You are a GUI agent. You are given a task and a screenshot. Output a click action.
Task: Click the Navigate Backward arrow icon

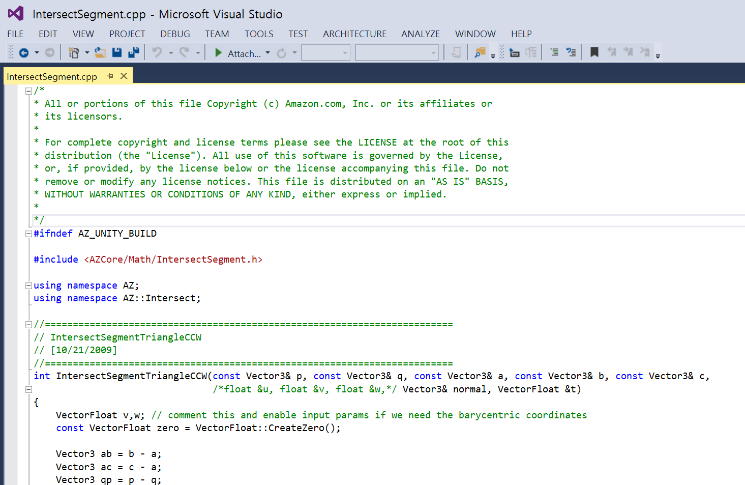coord(23,53)
